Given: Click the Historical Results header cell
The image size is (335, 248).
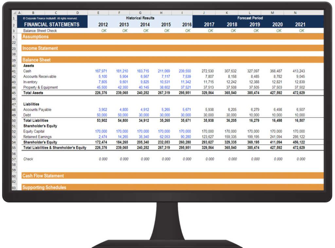Looking at the screenshot, I should pos(140,18).
